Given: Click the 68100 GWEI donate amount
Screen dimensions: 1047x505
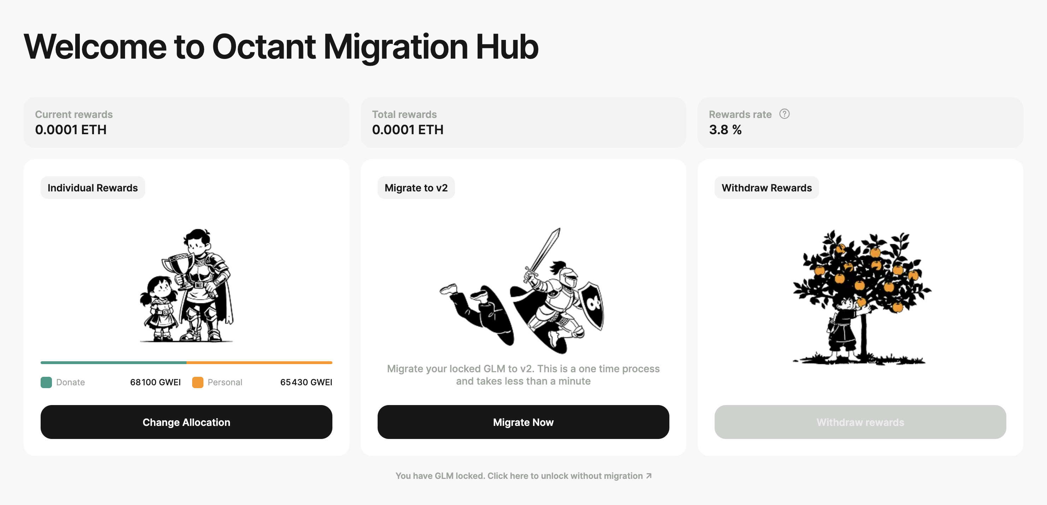Looking at the screenshot, I should coord(155,382).
